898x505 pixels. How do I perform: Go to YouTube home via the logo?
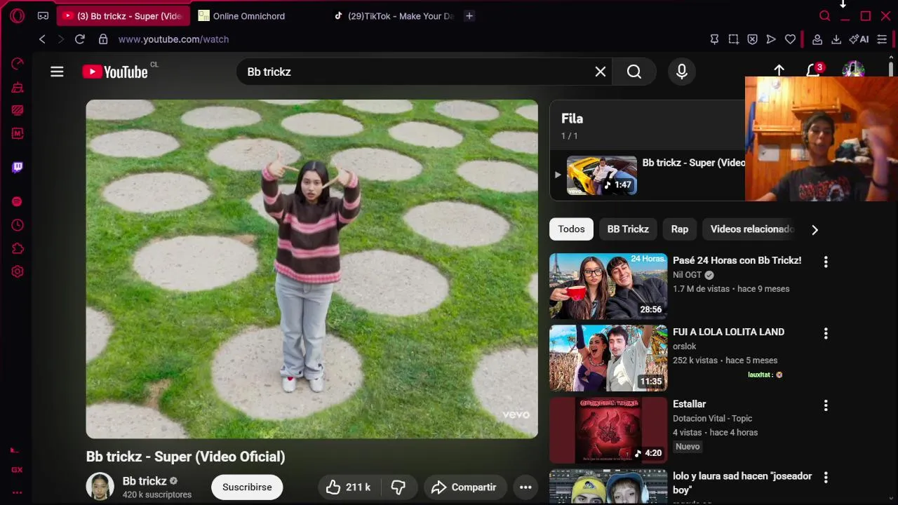[x=115, y=72]
